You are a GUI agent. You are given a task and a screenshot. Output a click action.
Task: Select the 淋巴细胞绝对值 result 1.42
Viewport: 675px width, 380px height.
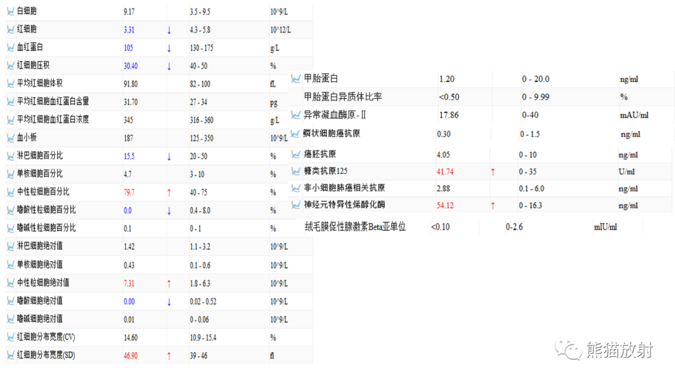pyautogui.click(x=129, y=247)
